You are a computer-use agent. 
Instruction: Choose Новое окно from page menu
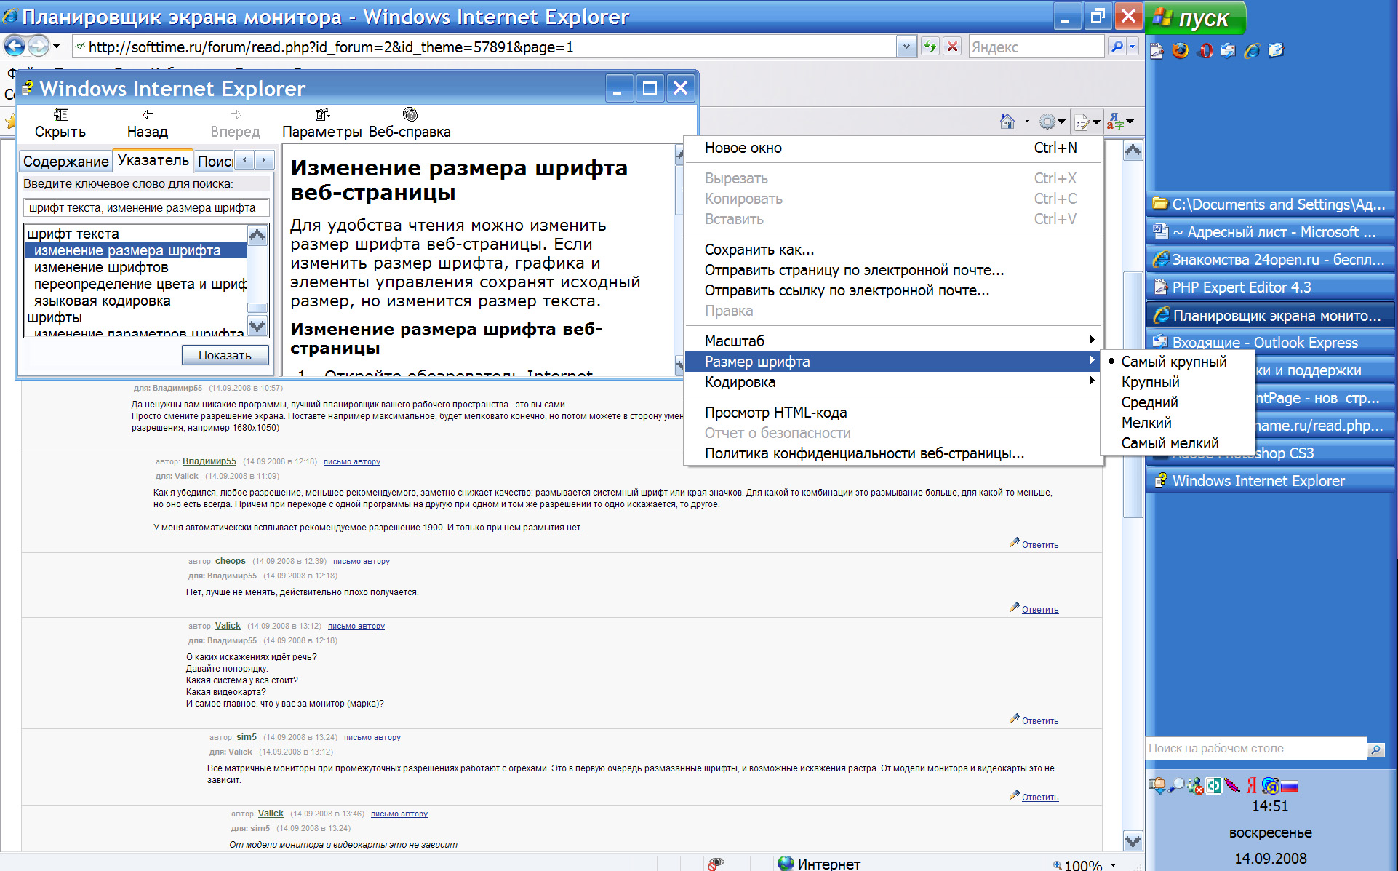892,148
